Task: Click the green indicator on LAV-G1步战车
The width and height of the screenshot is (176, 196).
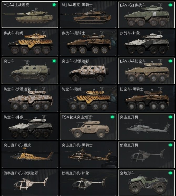Action: [x=170, y=5]
